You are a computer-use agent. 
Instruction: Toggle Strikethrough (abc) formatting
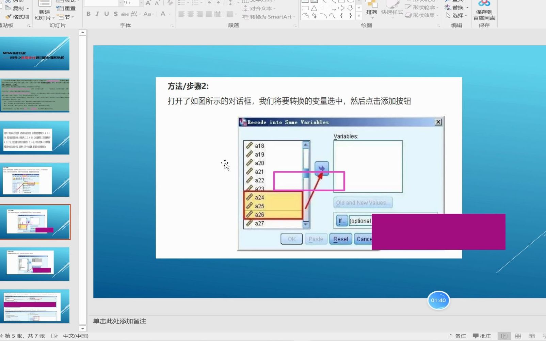pos(125,14)
